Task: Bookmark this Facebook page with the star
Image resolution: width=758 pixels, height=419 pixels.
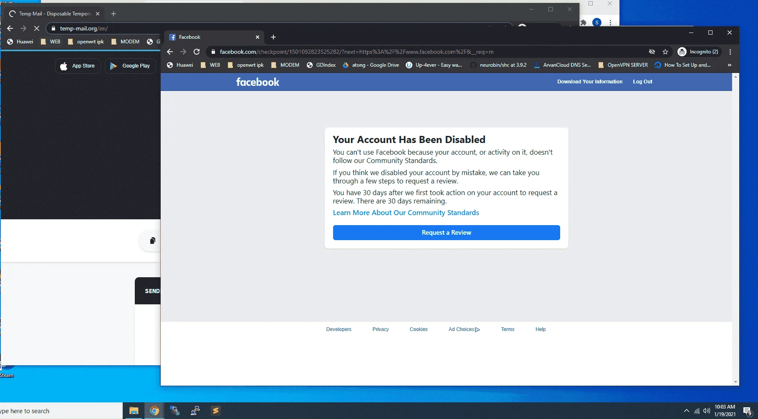Action: click(x=665, y=52)
